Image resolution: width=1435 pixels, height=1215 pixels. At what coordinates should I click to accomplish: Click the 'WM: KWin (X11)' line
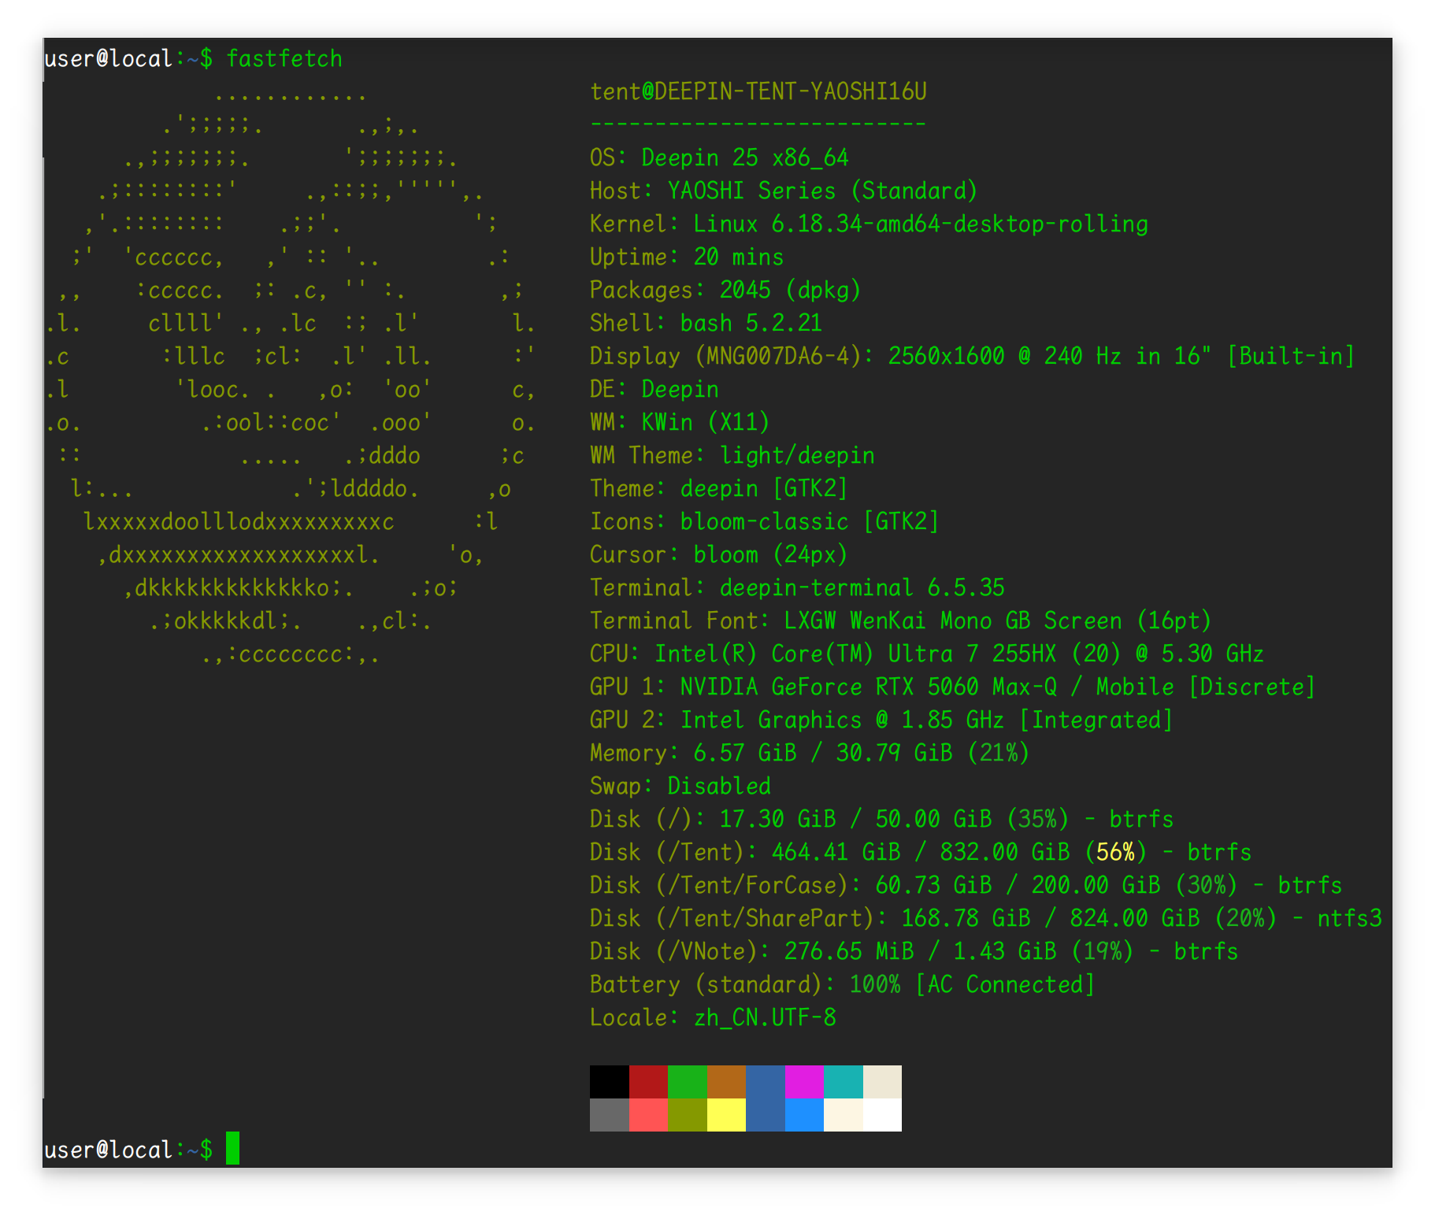point(680,423)
